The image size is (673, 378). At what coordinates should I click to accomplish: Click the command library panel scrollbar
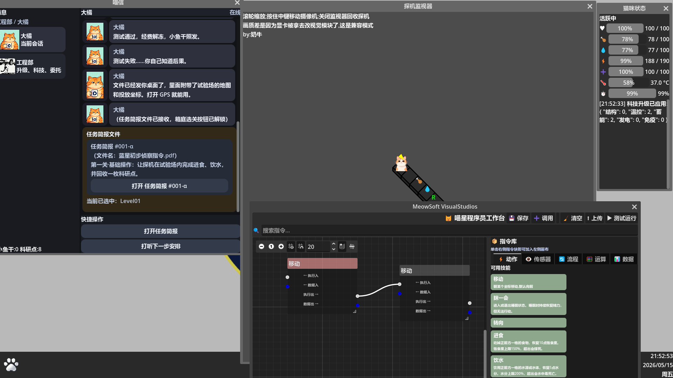pyautogui.click(x=485, y=353)
